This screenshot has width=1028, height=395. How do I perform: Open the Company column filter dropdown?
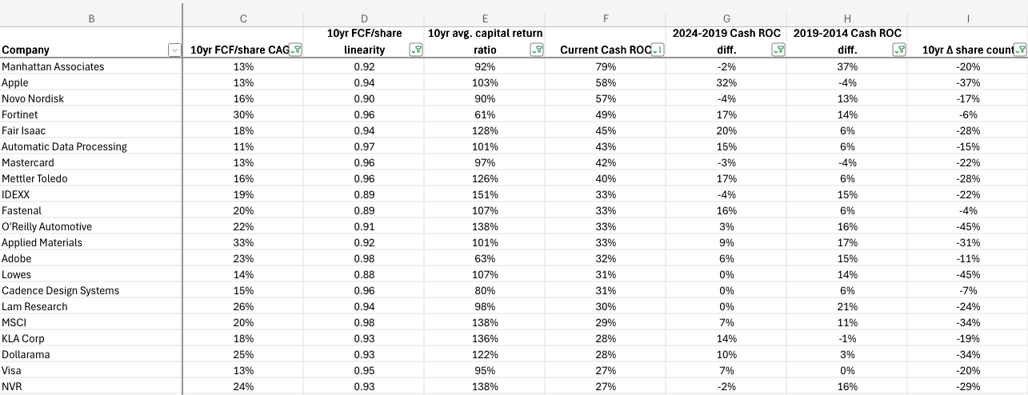[x=174, y=50]
